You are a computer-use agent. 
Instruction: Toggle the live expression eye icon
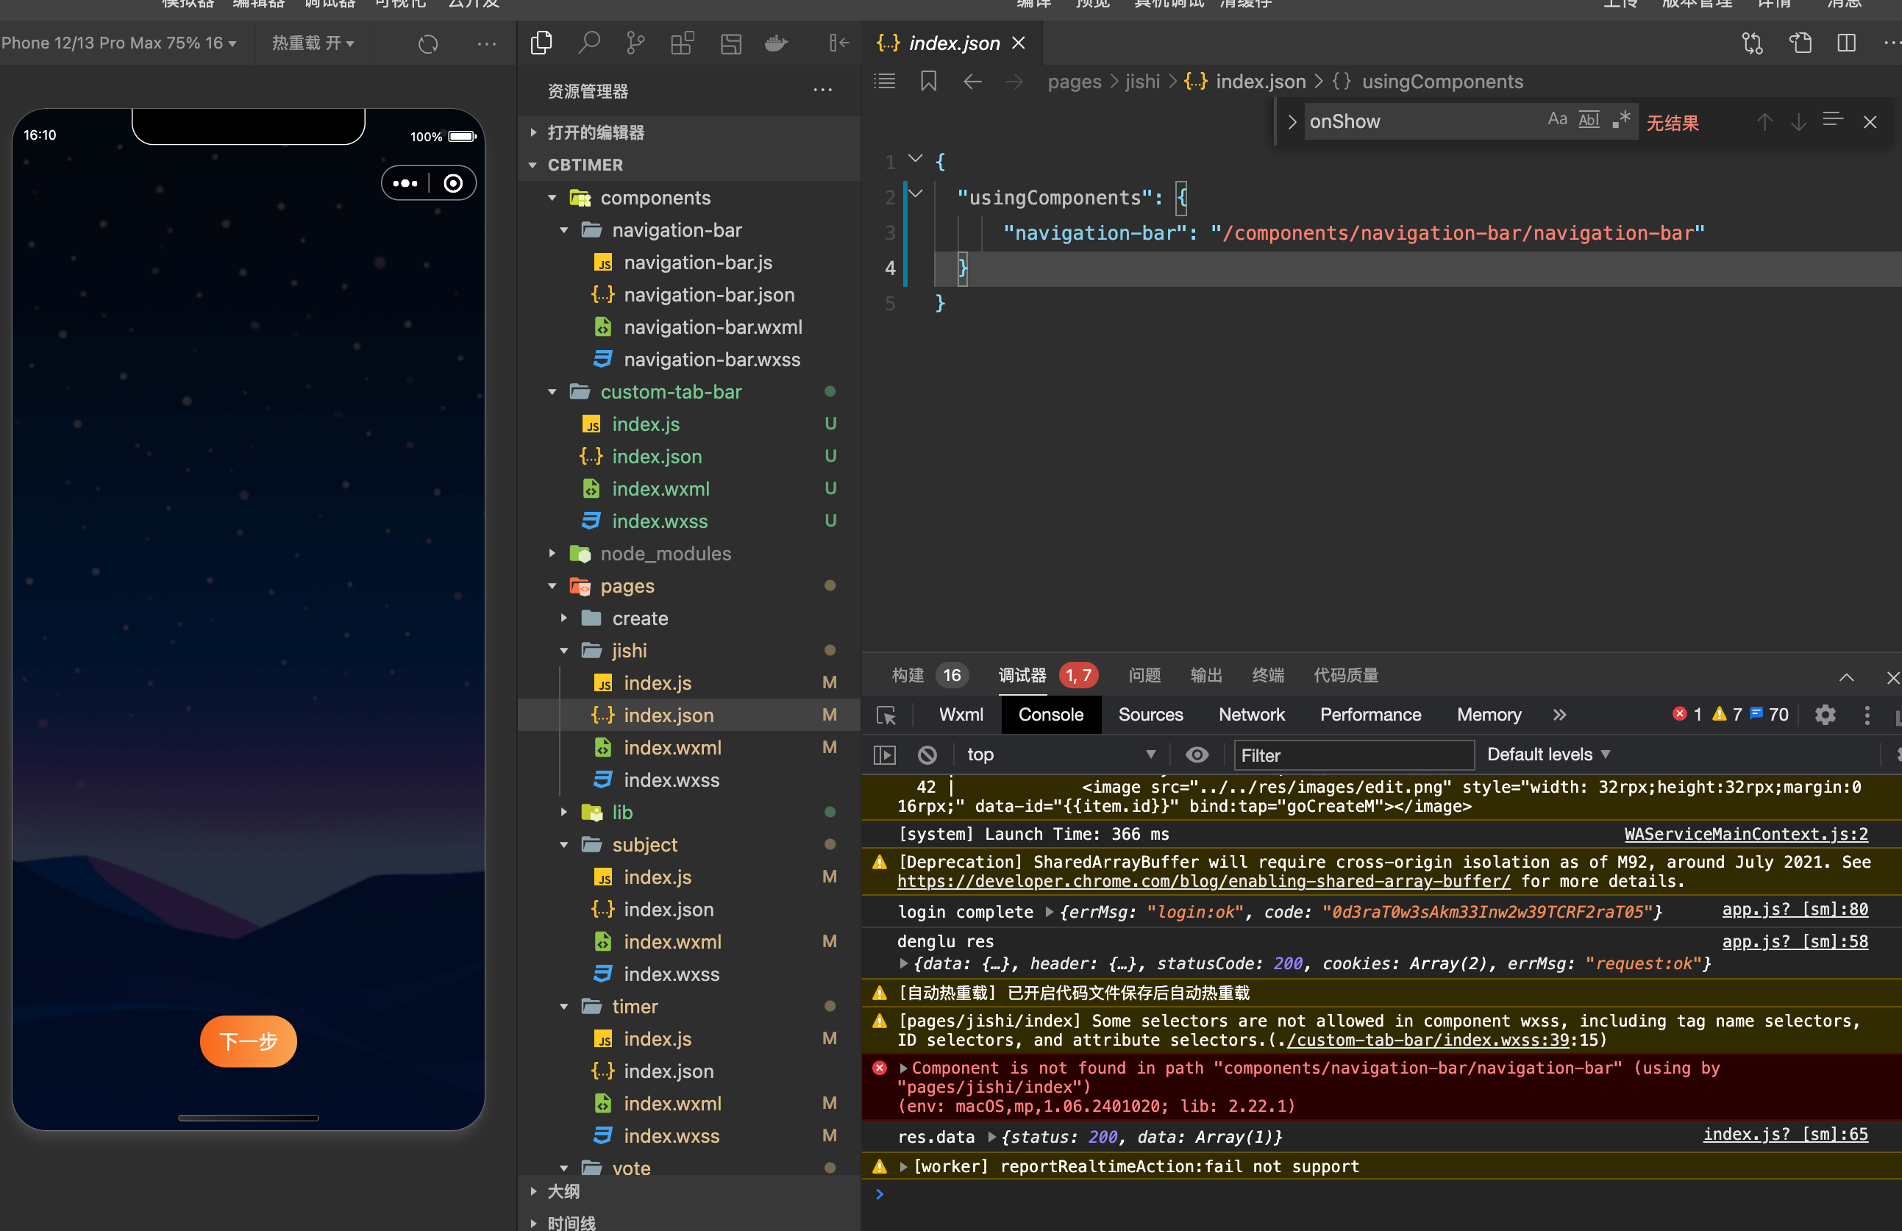[x=1197, y=755]
